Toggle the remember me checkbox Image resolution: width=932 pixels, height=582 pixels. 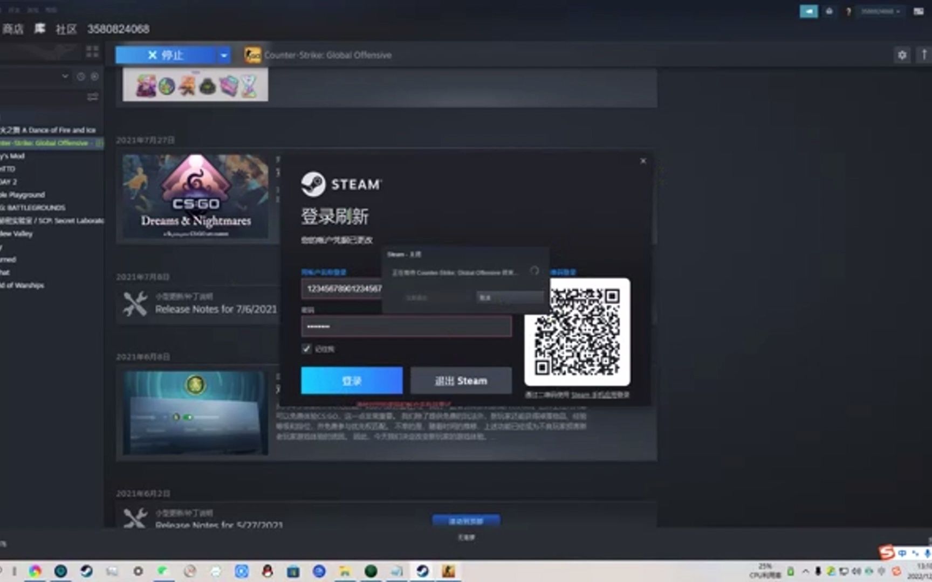tap(306, 349)
